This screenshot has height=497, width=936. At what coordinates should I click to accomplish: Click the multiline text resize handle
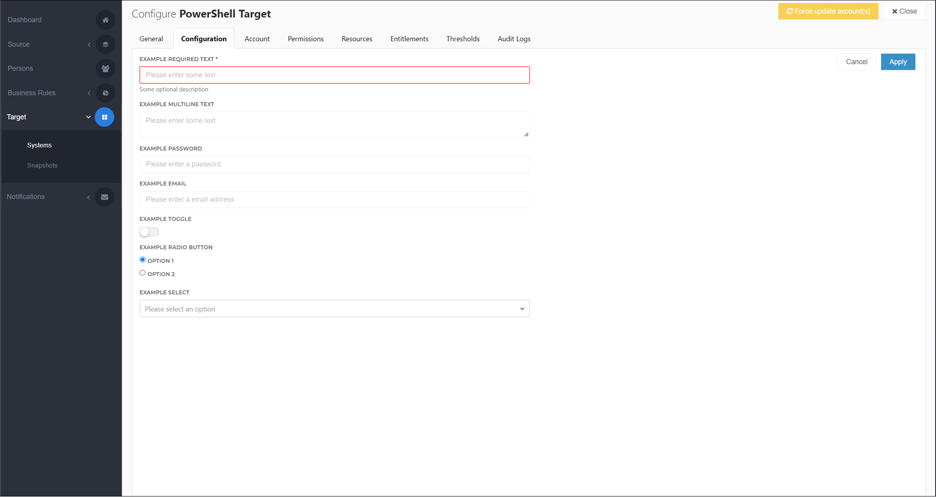(x=526, y=134)
